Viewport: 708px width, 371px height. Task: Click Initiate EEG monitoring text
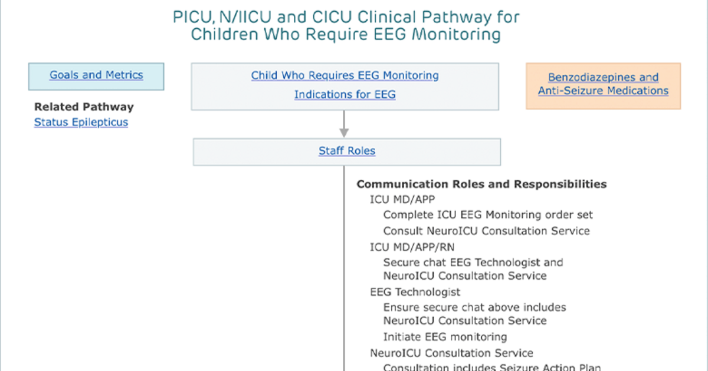pyautogui.click(x=445, y=337)
